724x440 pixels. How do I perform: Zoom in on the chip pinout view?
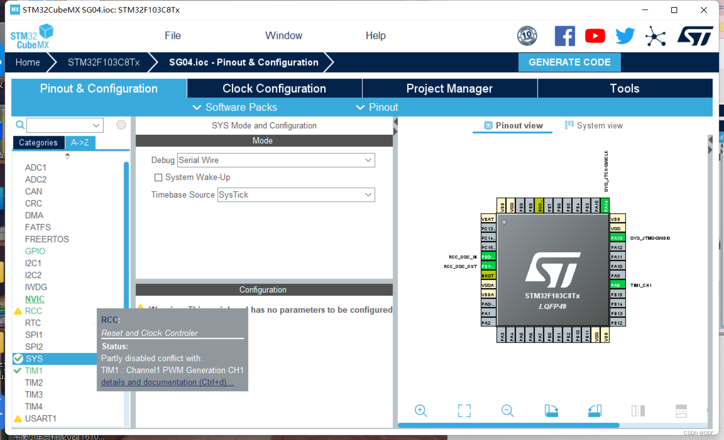421,411
